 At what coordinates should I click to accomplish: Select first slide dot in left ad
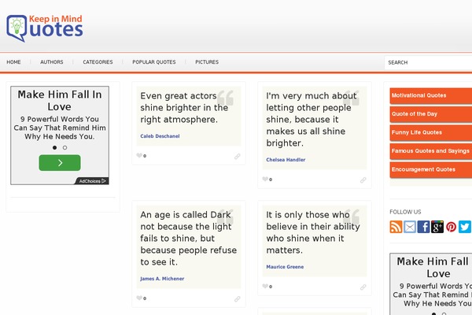[x=54, y=147]
